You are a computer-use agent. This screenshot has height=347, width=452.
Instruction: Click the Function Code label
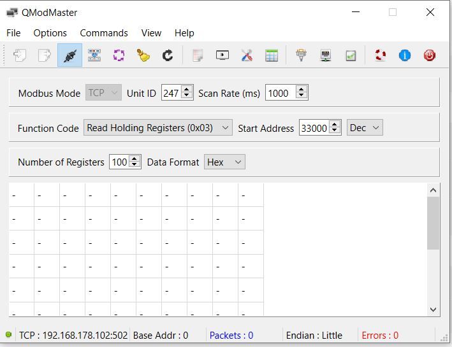pos(48,128)
